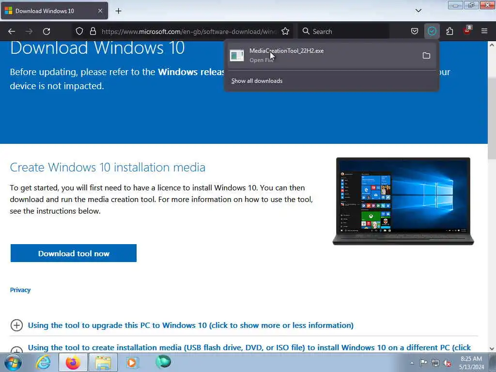Click the Download tool now button

74,253
